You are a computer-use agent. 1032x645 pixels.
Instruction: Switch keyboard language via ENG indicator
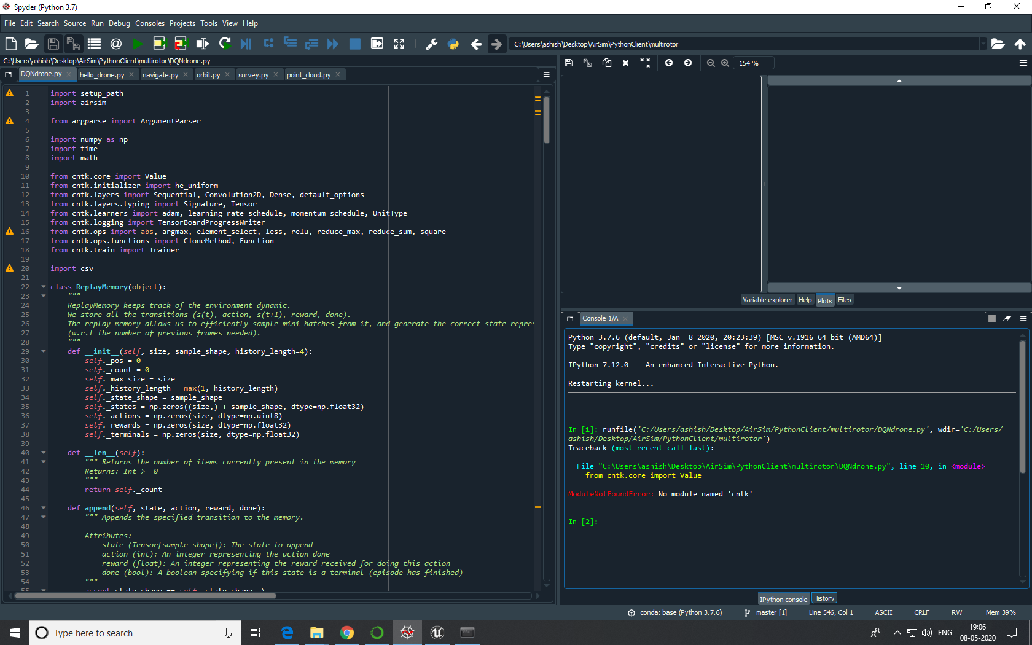click(x=944, y=633)
